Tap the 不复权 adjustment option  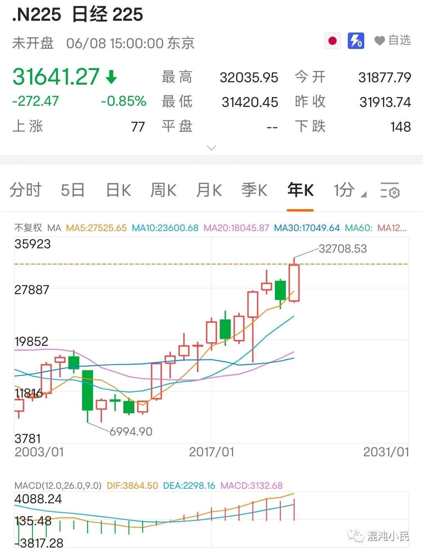(28, 228)
